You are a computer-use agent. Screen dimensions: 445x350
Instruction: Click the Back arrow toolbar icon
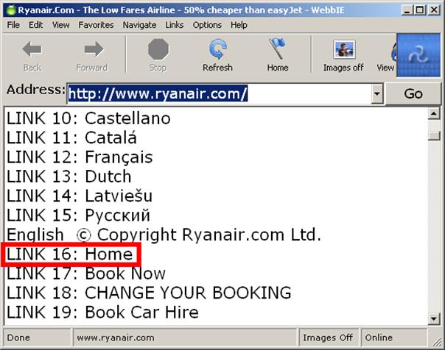[x=32, y=51]
